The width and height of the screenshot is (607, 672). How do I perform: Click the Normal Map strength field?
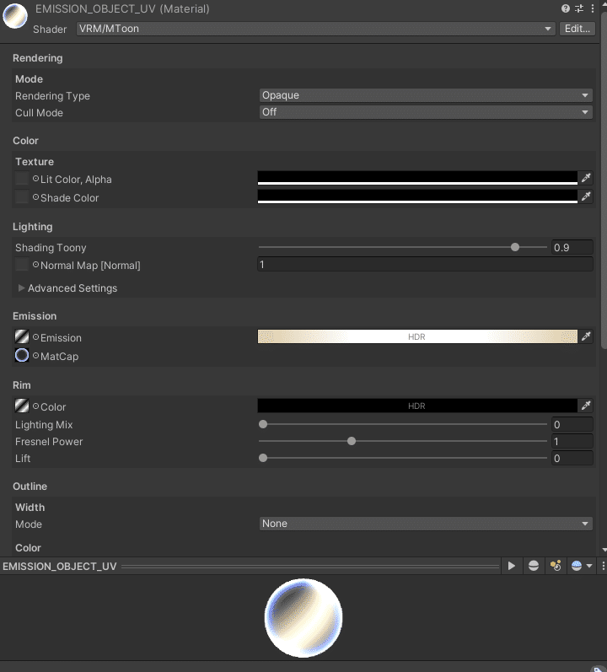(425, 265)
